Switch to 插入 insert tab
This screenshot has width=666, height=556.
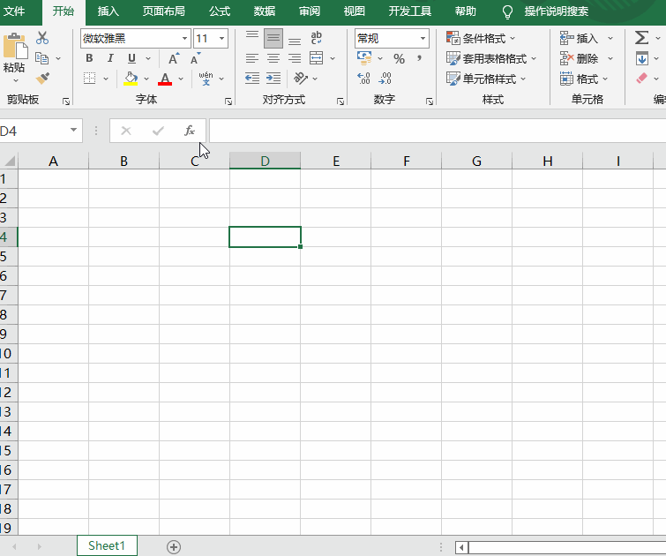point(108,11)
